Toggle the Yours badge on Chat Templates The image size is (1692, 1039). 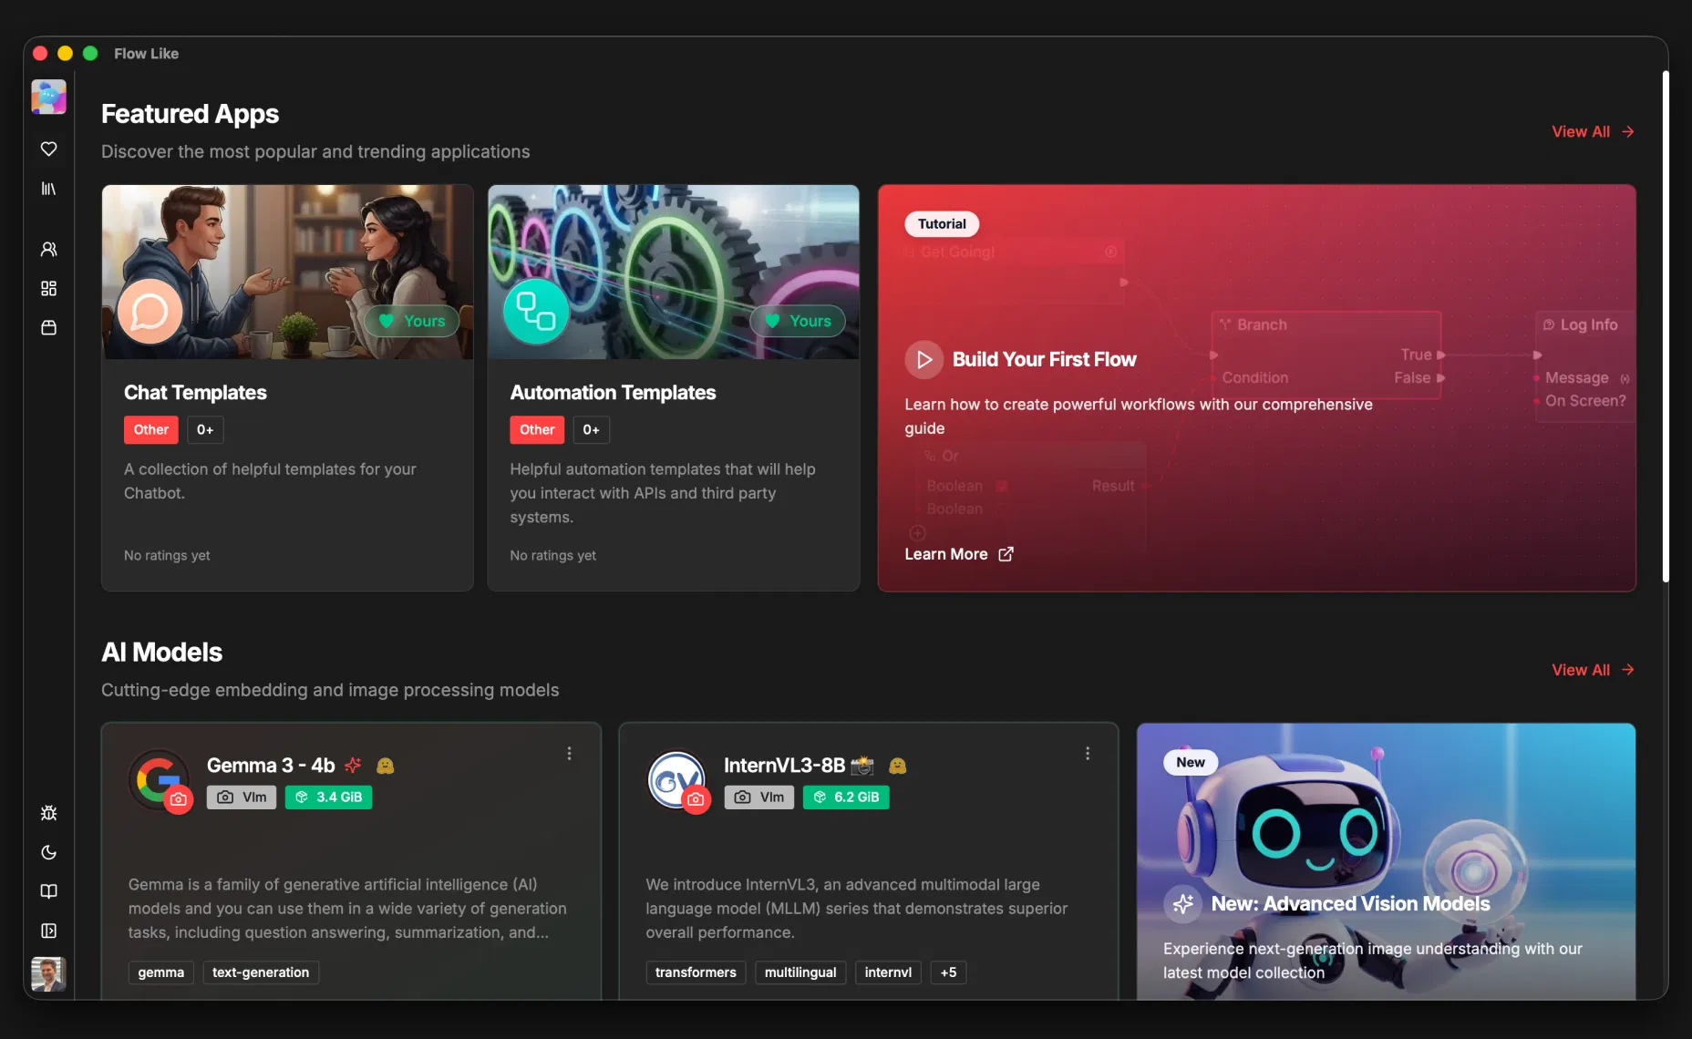412,321
